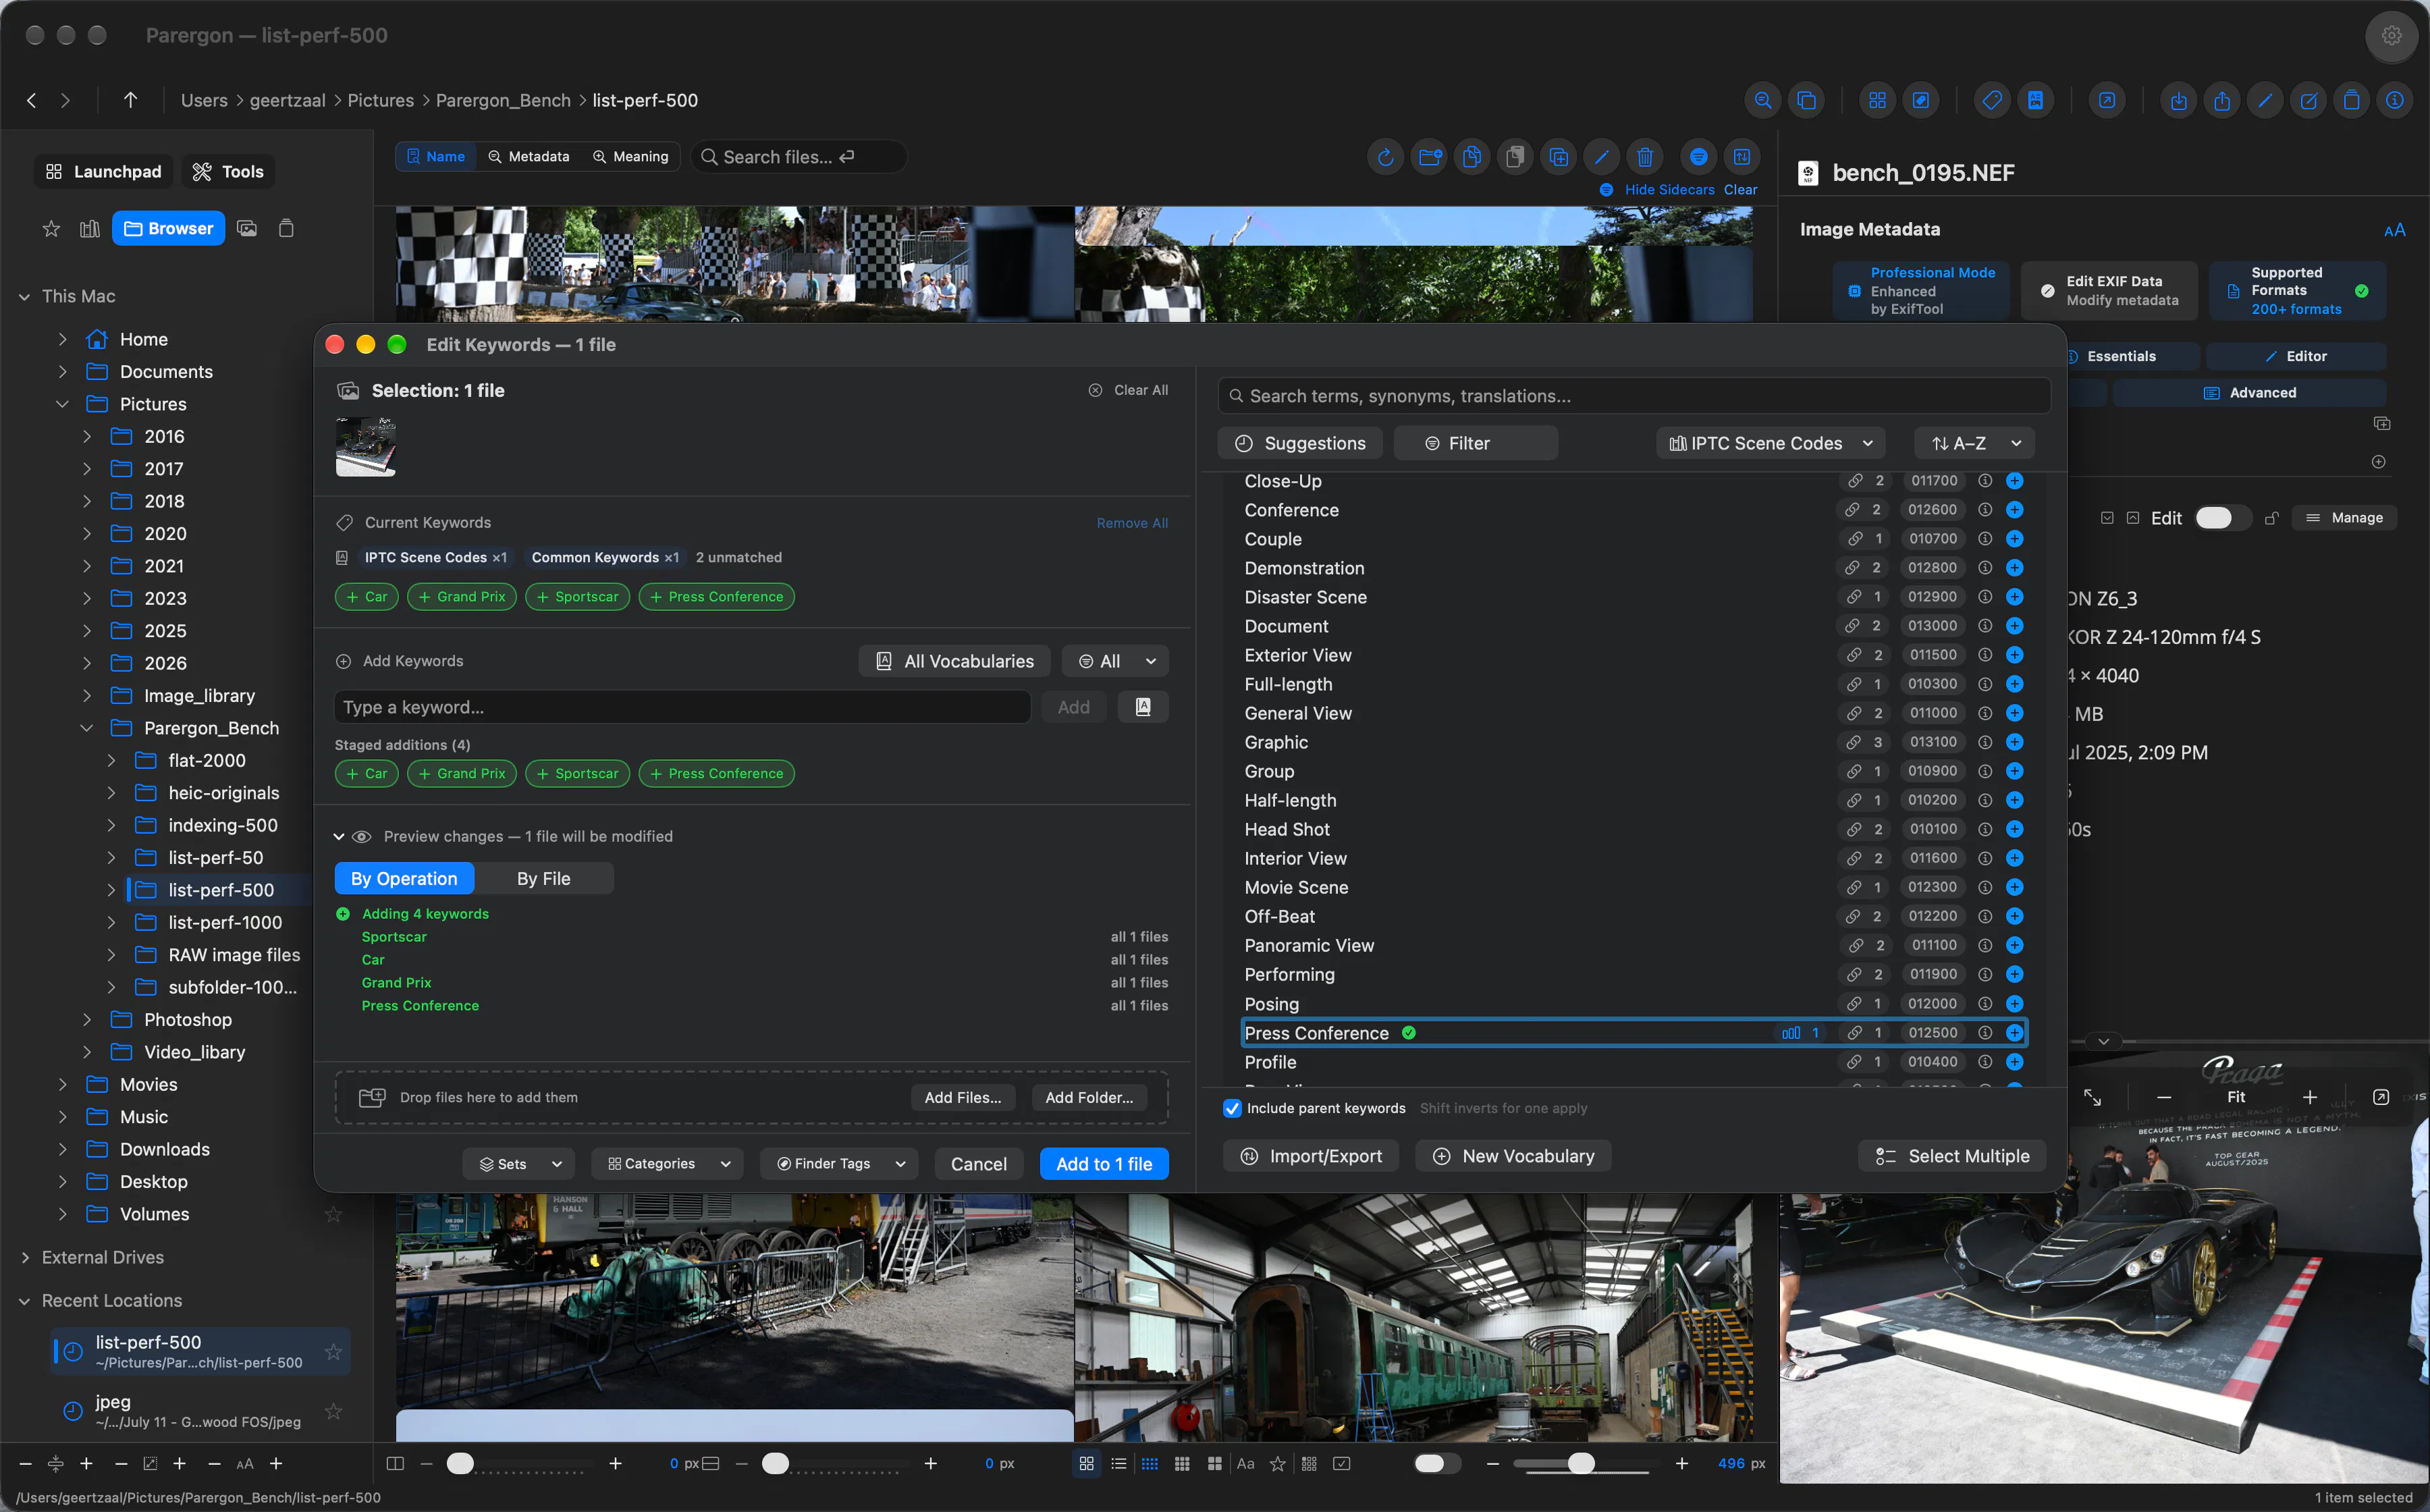Viewport: 2430px width, 1512px height.
Task: Click the go up one folder arrow
Action: point(130,100)
